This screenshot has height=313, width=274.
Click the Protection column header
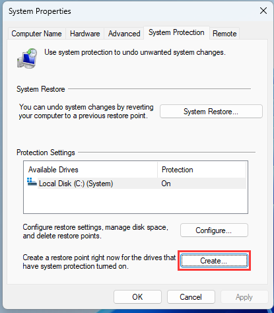click(x=201, y=170)
